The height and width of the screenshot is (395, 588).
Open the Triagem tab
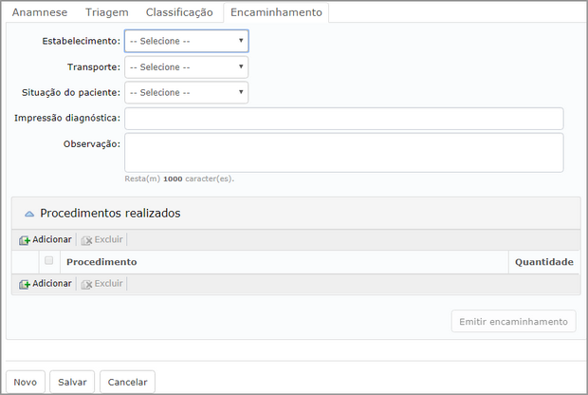tap(107, 12)
